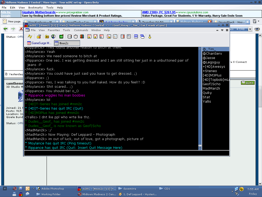262x197 pixels.
Task: Click the Tile windows toolbar icon
Action: pos(136,37)
